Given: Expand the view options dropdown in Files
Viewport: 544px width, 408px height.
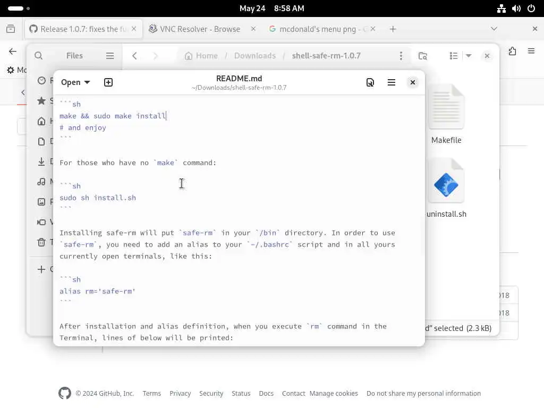Looking at the screenshot, I should [469, 56].
